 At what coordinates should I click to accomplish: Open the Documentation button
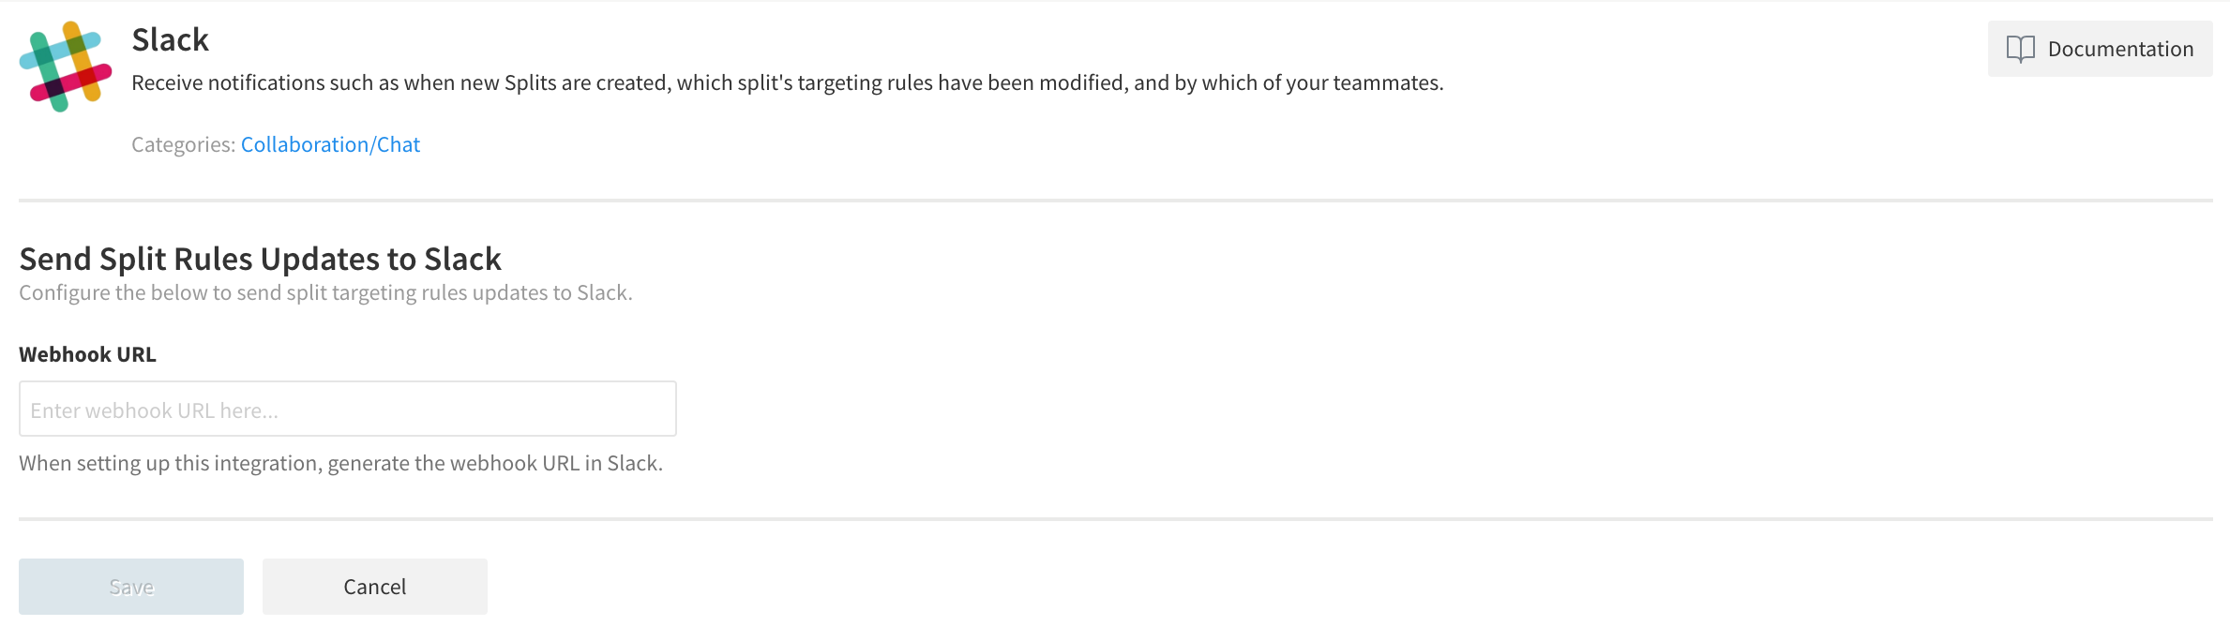(x=2100, y=49)
